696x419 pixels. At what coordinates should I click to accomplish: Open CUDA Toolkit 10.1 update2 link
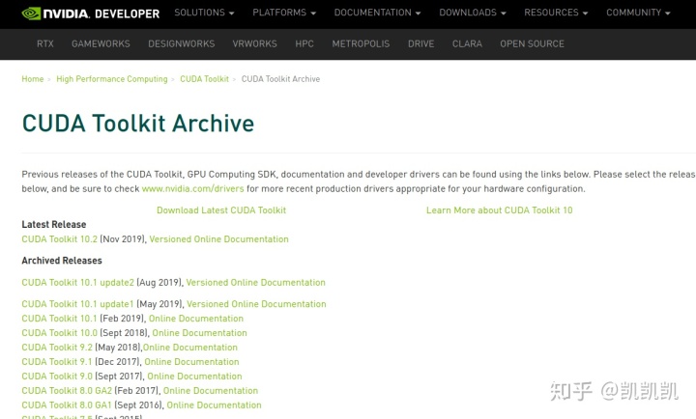pyautogui.click(x=77, y=283)
